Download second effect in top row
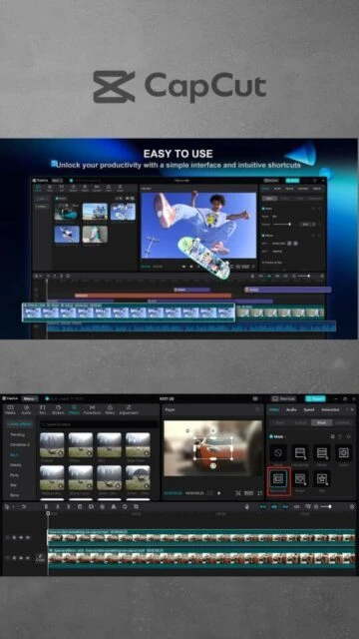Image resolution: width=359 pixels, height=639 pixels. [89, 453]
